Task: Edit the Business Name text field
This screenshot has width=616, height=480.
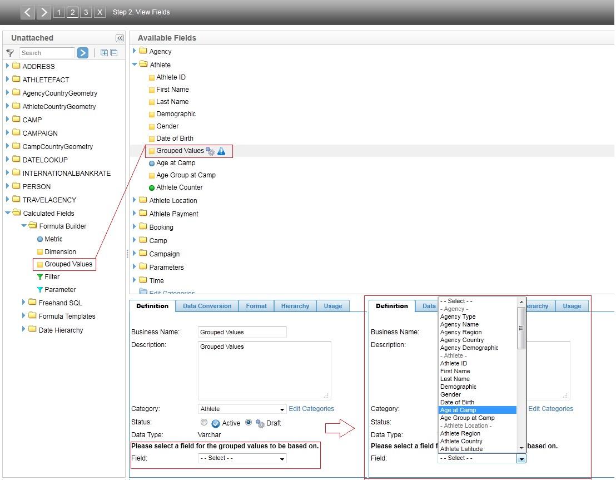Action: (x=242, y=332)
